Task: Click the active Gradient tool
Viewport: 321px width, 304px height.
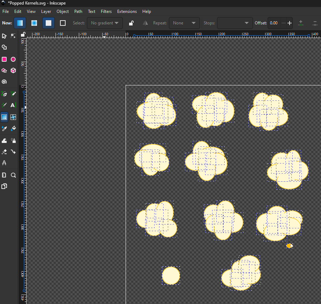Action: click(4, 117)
